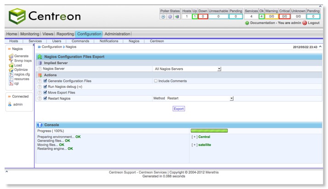Click the Load icon in sidebar
The image size is (328, 189).
point(11,65)
